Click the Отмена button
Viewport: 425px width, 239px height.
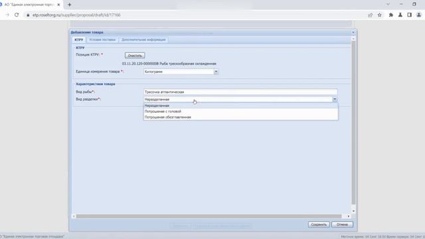[x=342, y=224]
